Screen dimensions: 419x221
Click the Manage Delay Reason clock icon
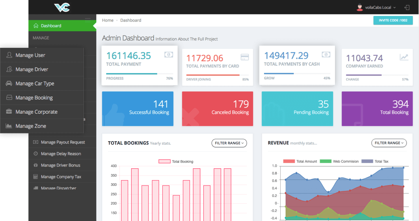tap(36, 154)
